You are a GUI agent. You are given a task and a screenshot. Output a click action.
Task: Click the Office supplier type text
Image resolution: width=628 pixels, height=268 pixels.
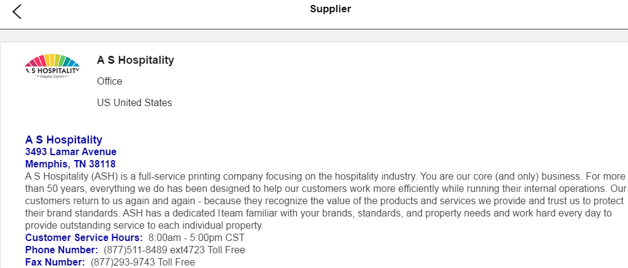tap(110, 82)
